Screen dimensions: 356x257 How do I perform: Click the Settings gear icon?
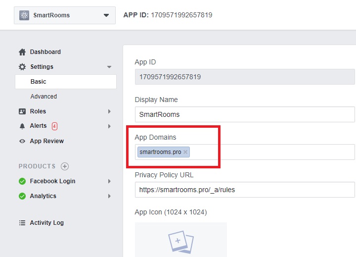(x=22, y=67)
